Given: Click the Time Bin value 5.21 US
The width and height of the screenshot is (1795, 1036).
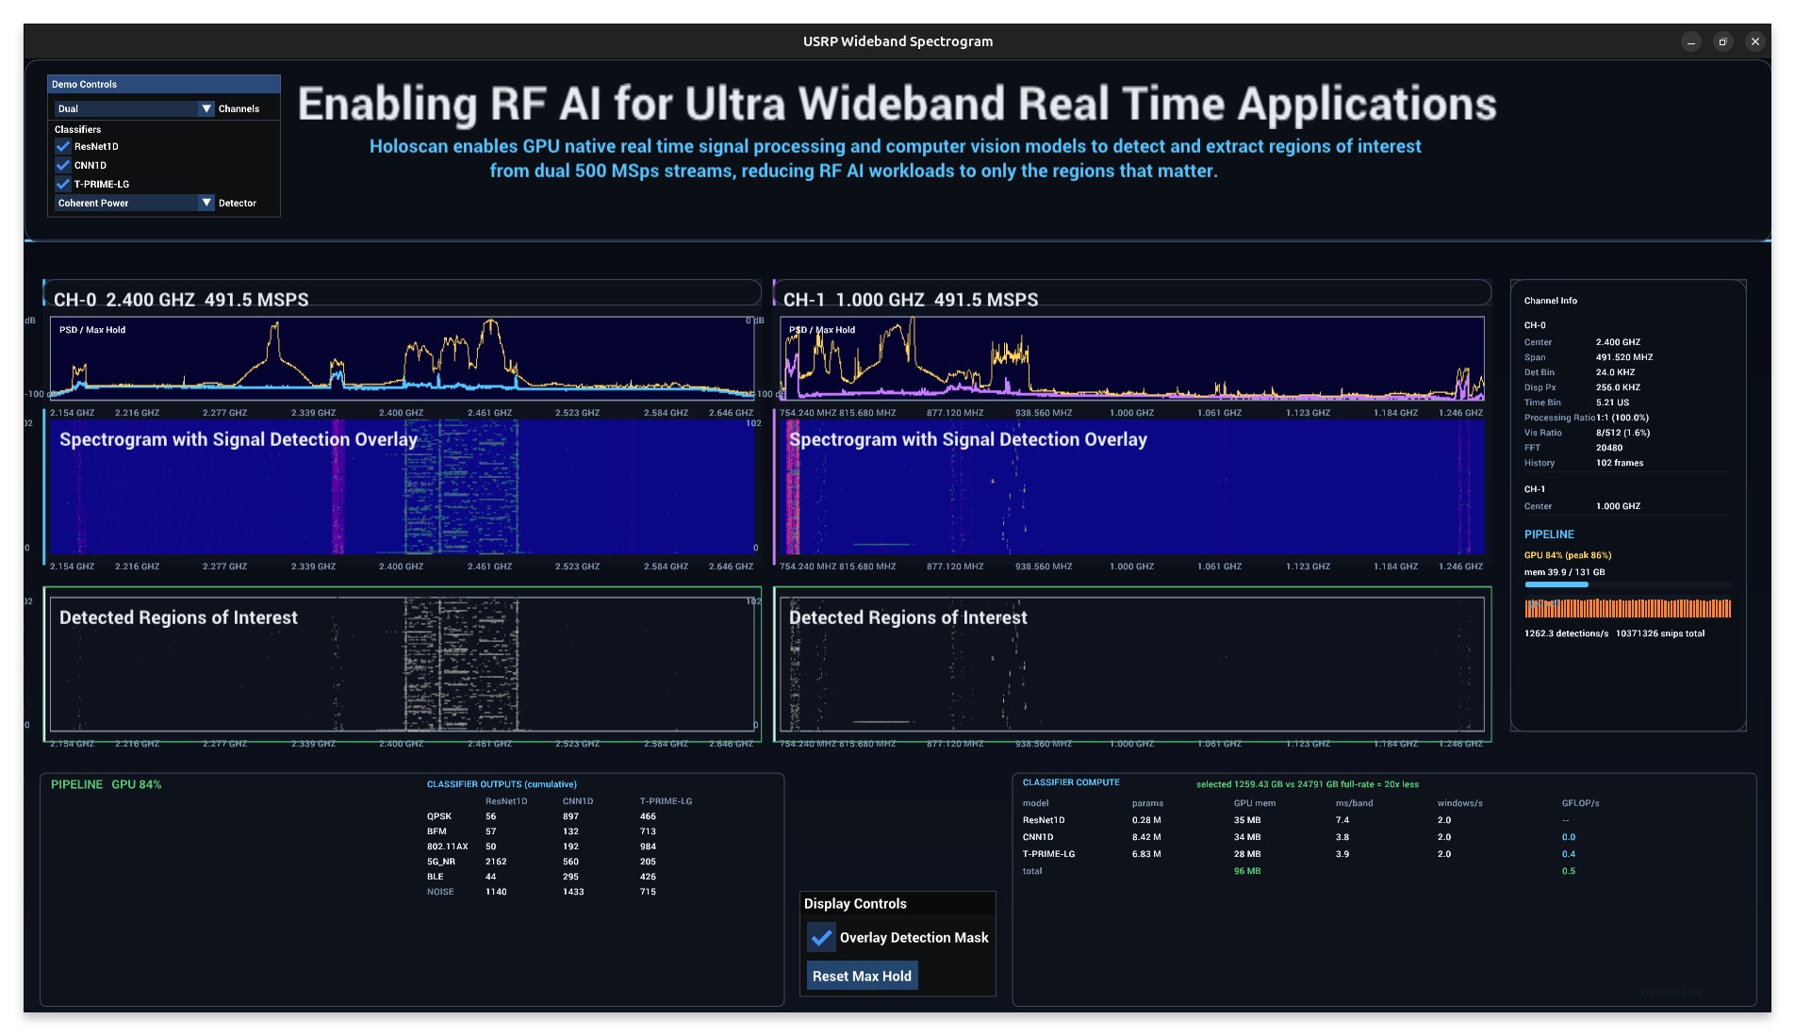Looking at the screenshot, I should pos(1612,403).
